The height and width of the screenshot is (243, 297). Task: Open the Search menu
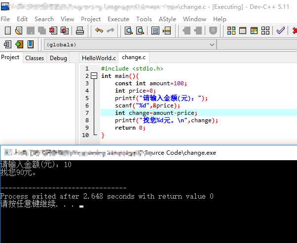tap(44, 19)
